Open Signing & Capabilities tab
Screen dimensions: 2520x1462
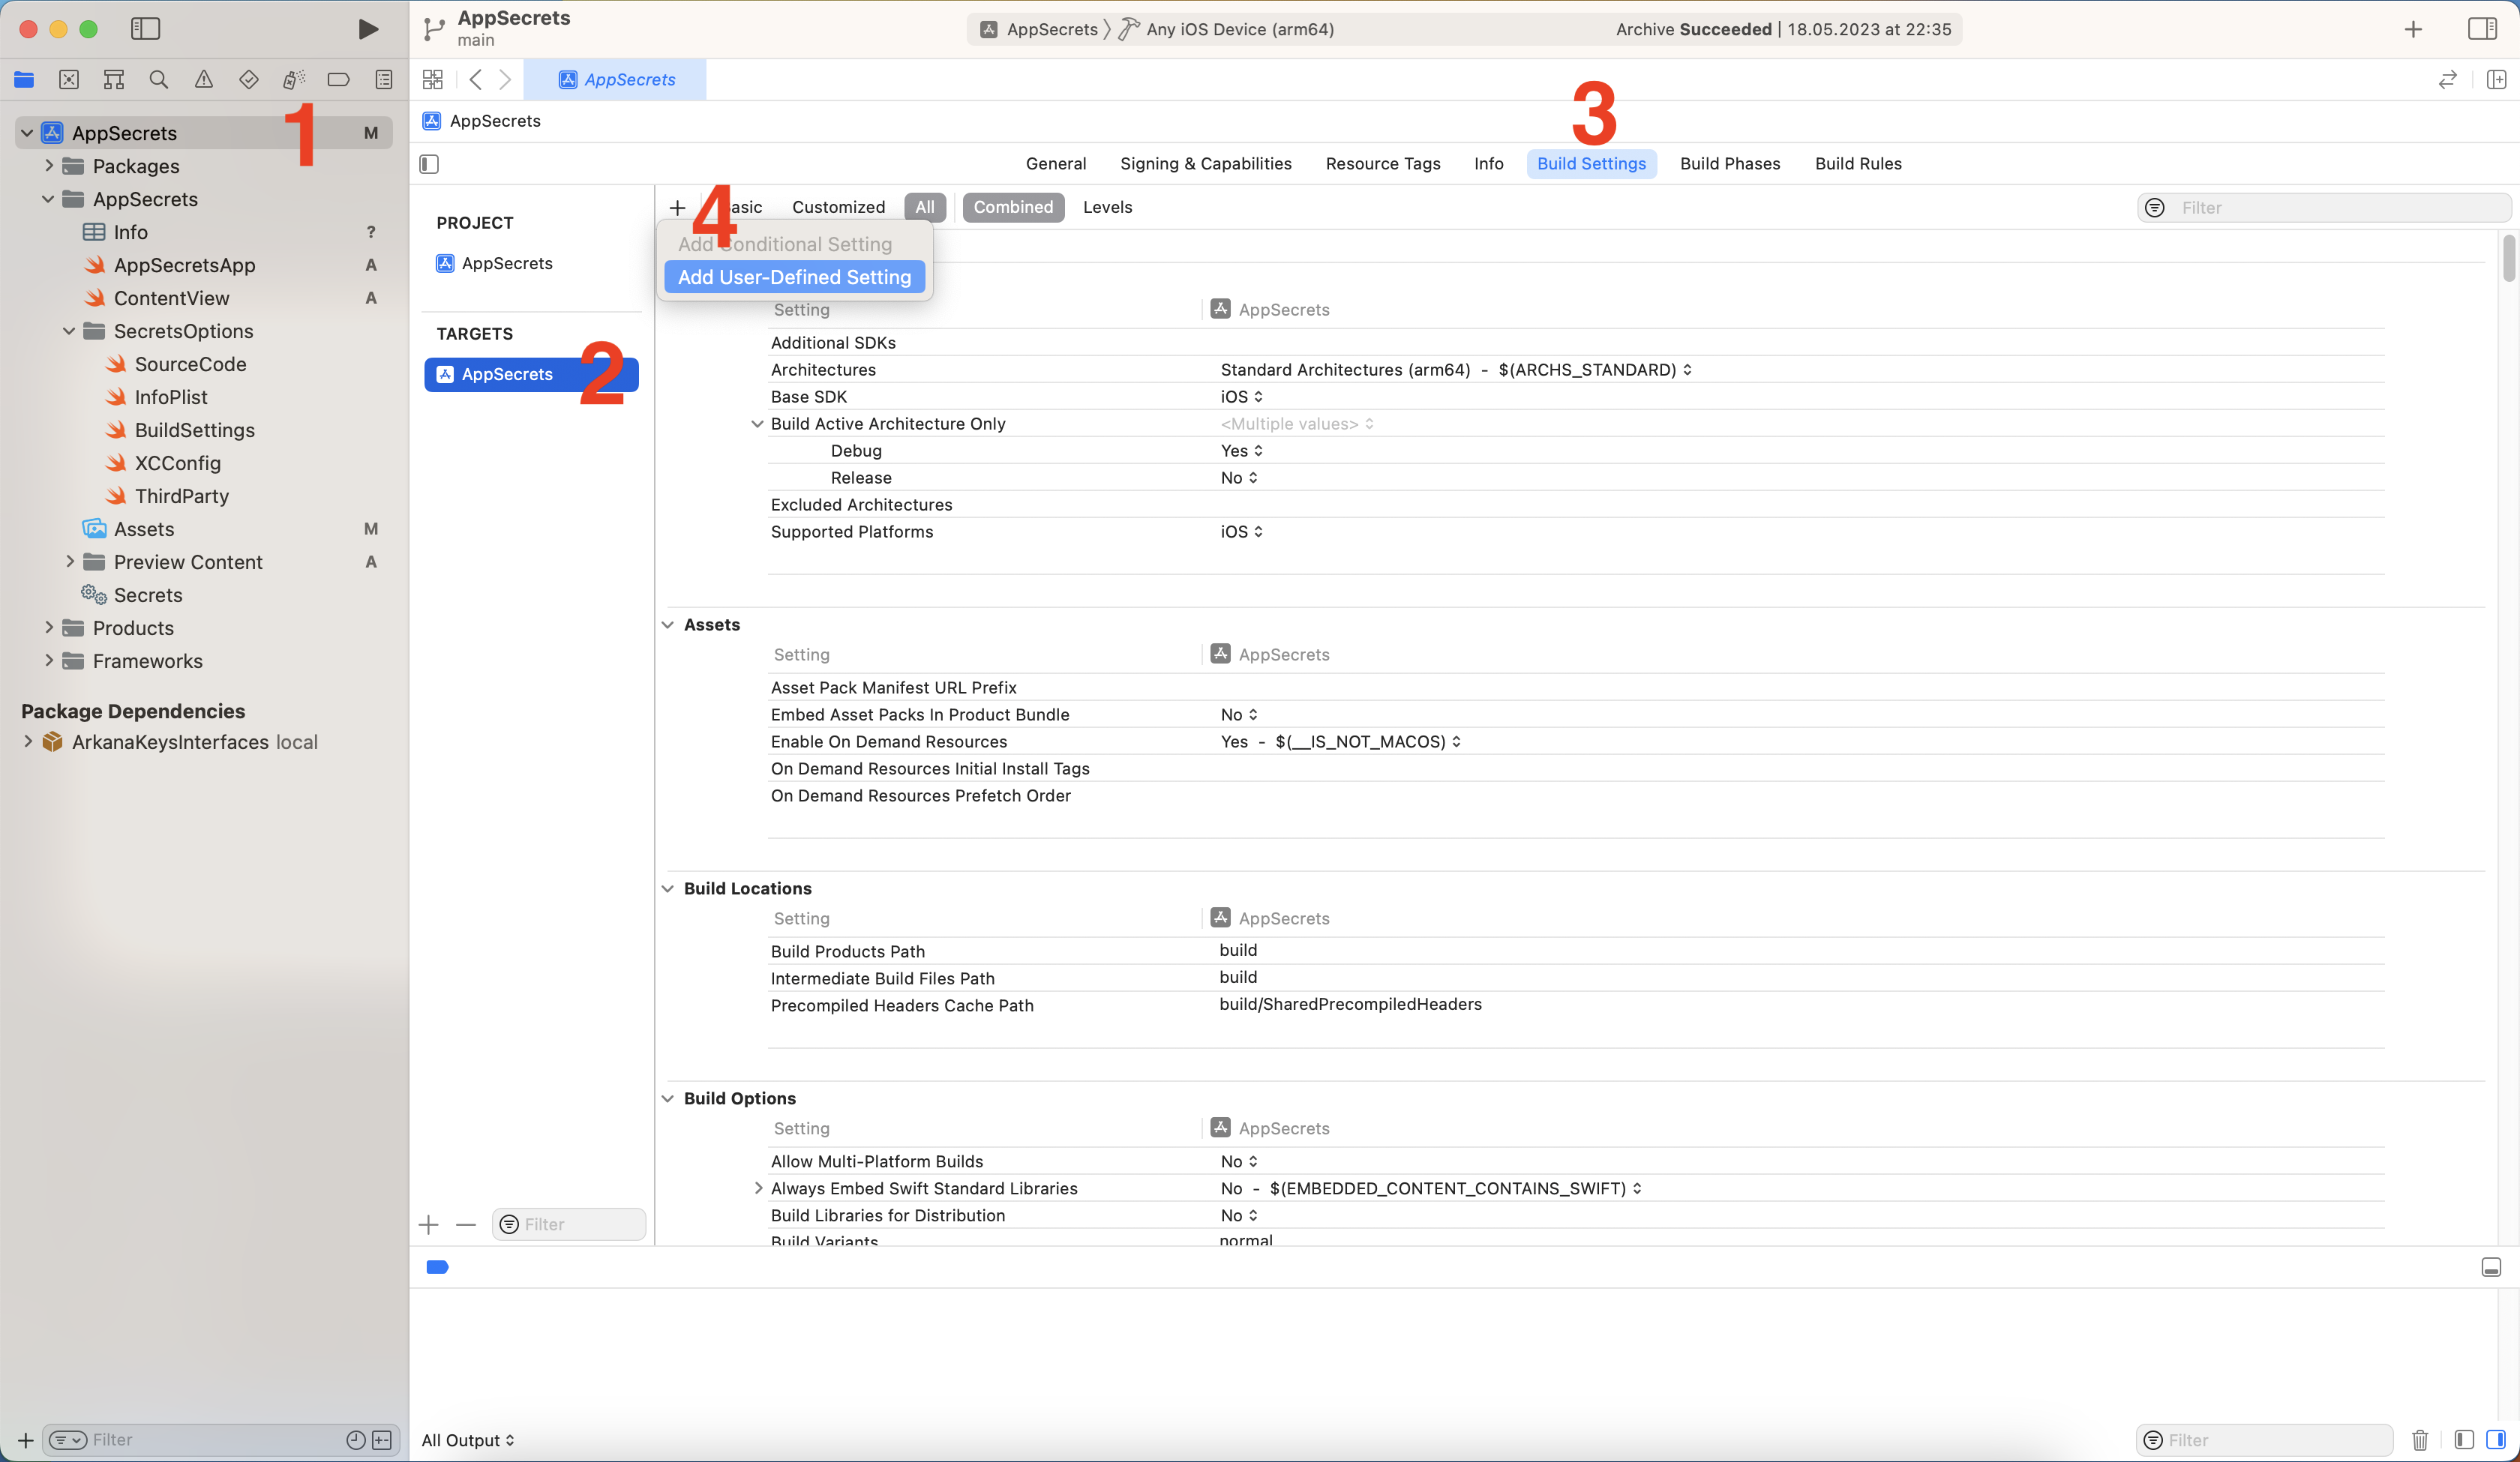1205,164
